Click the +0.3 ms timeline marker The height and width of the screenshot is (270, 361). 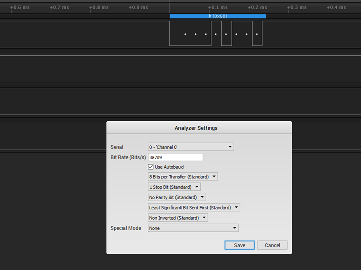coord(297,8)
